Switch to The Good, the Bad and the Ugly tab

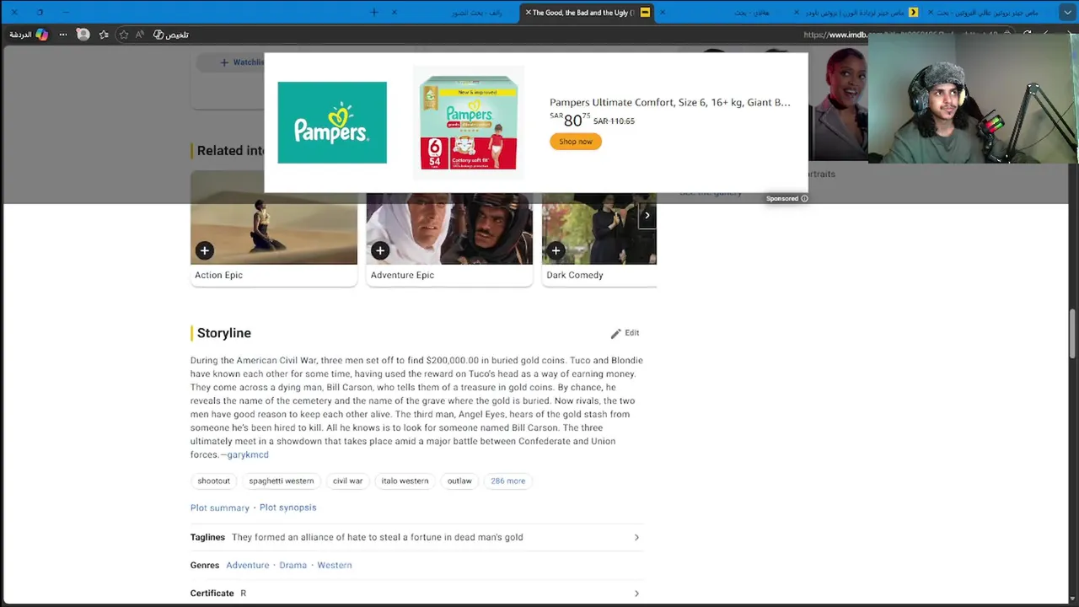click(586, 13)
